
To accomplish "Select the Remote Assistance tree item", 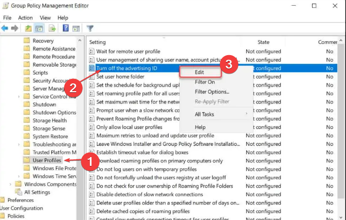I will click(54, 48).
